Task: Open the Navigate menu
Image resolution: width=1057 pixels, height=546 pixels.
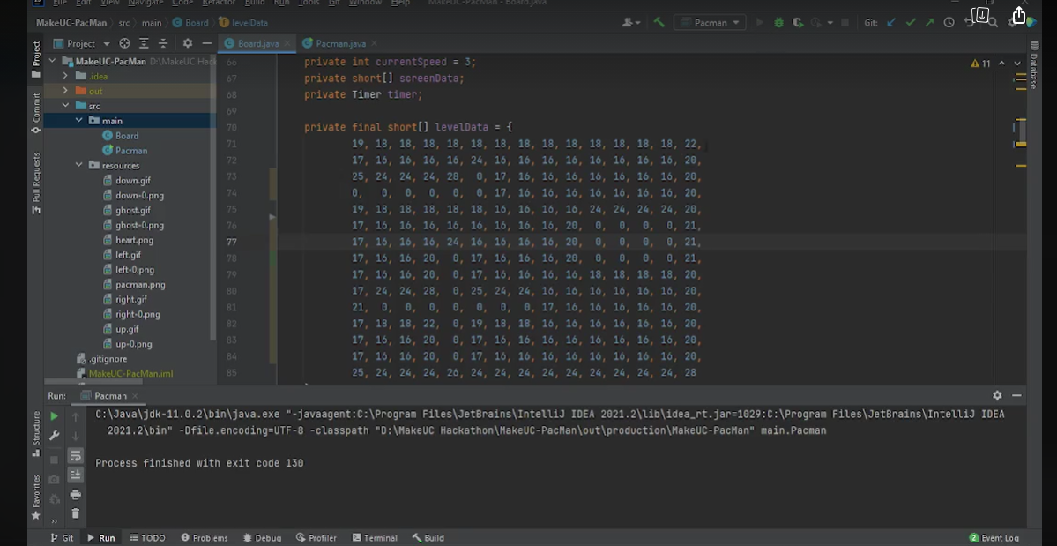Action: (x=145, y=3)
